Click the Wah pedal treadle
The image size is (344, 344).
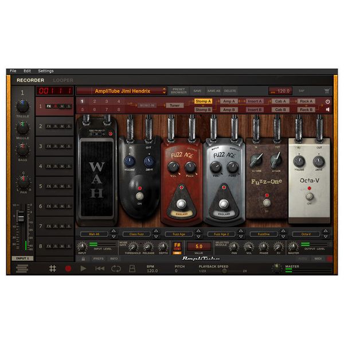tap(97, 179)
